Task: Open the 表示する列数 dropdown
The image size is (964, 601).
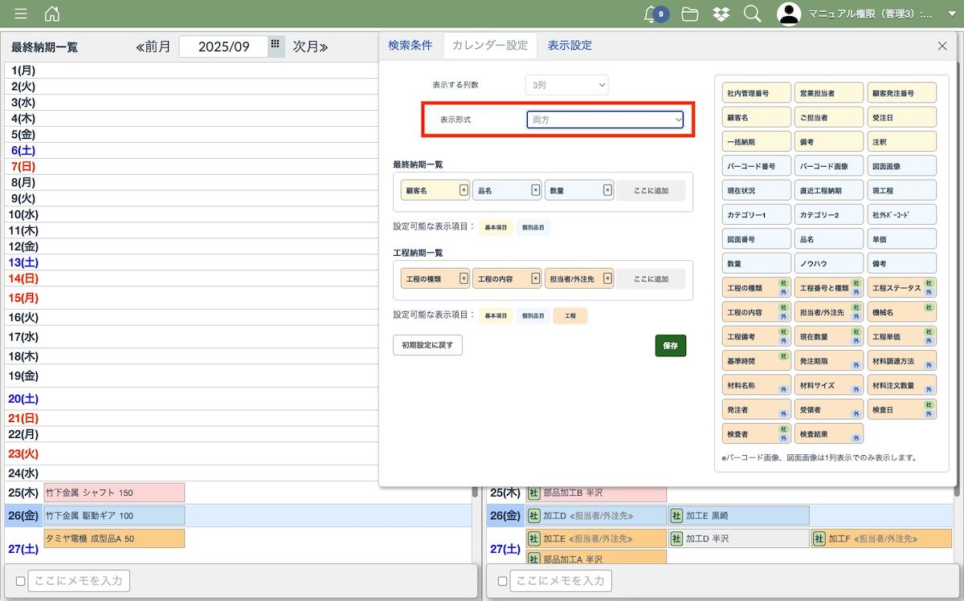Action: (567, 84)
